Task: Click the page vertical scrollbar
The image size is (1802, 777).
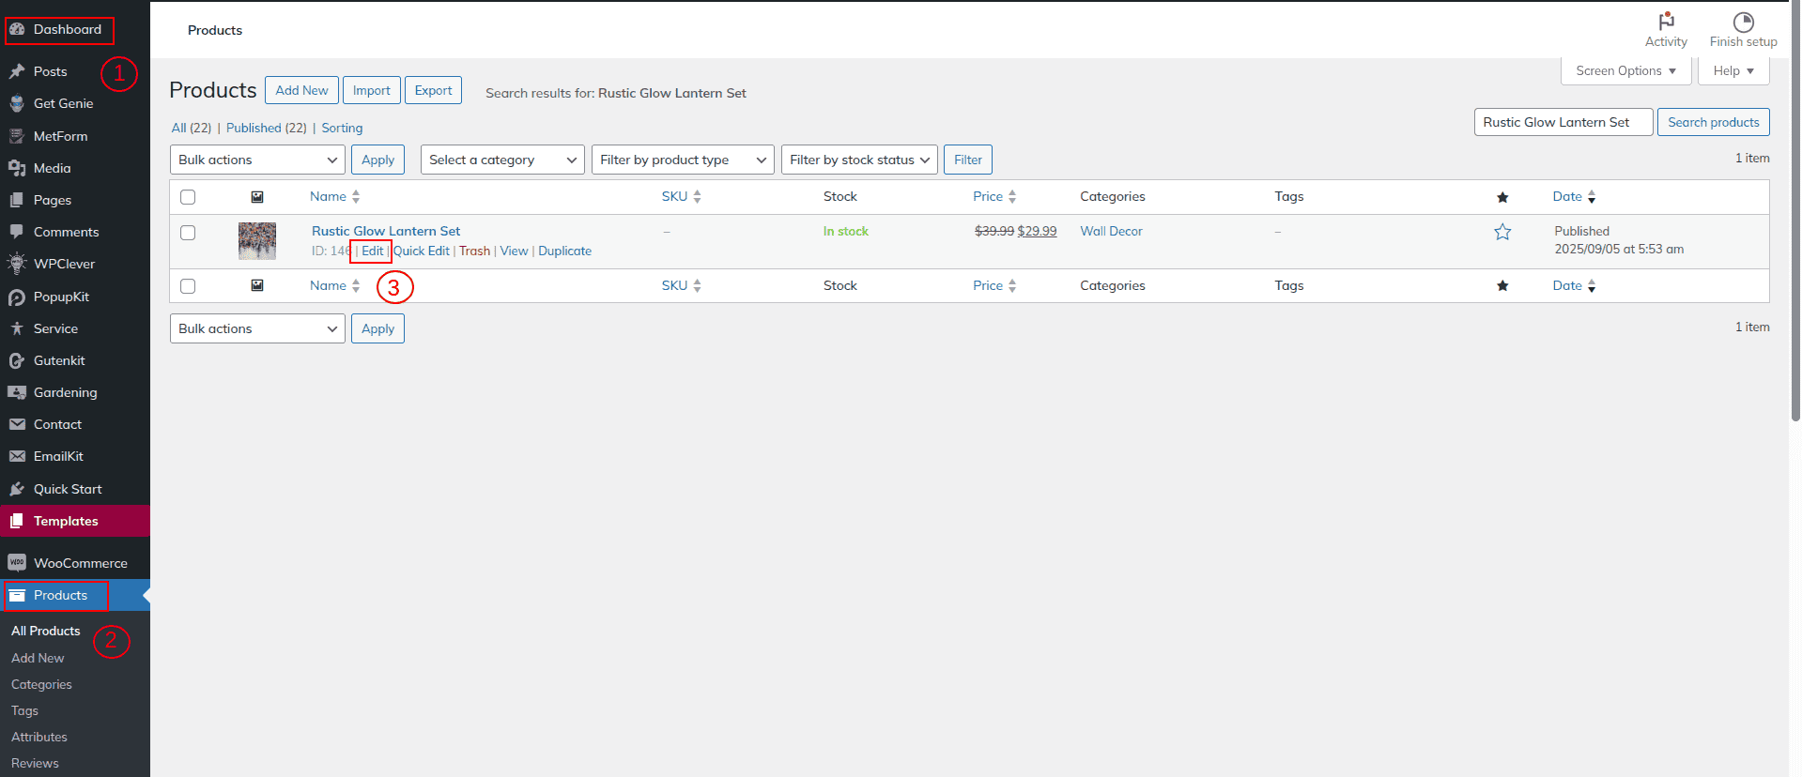Action: click(x=1795, y=211)
